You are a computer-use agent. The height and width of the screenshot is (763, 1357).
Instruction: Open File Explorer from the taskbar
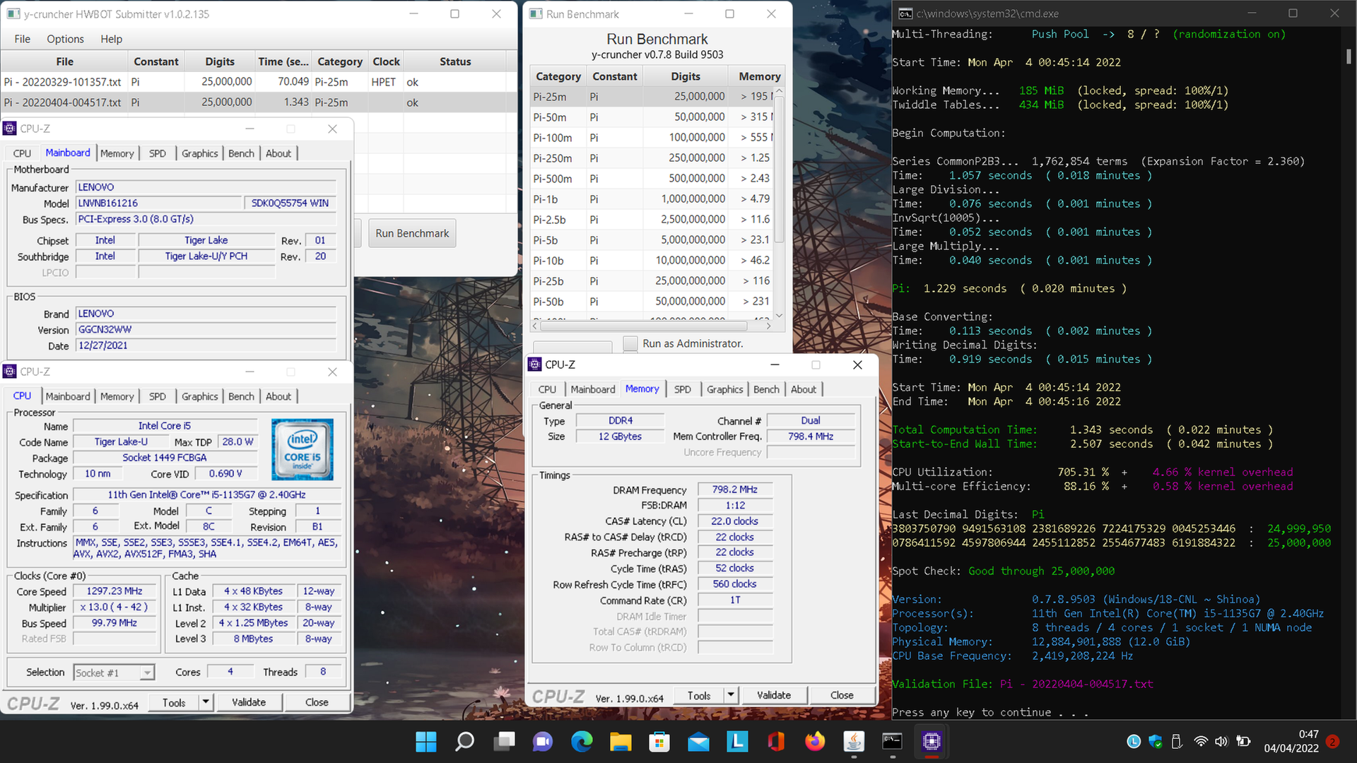[x=621, y=741]
